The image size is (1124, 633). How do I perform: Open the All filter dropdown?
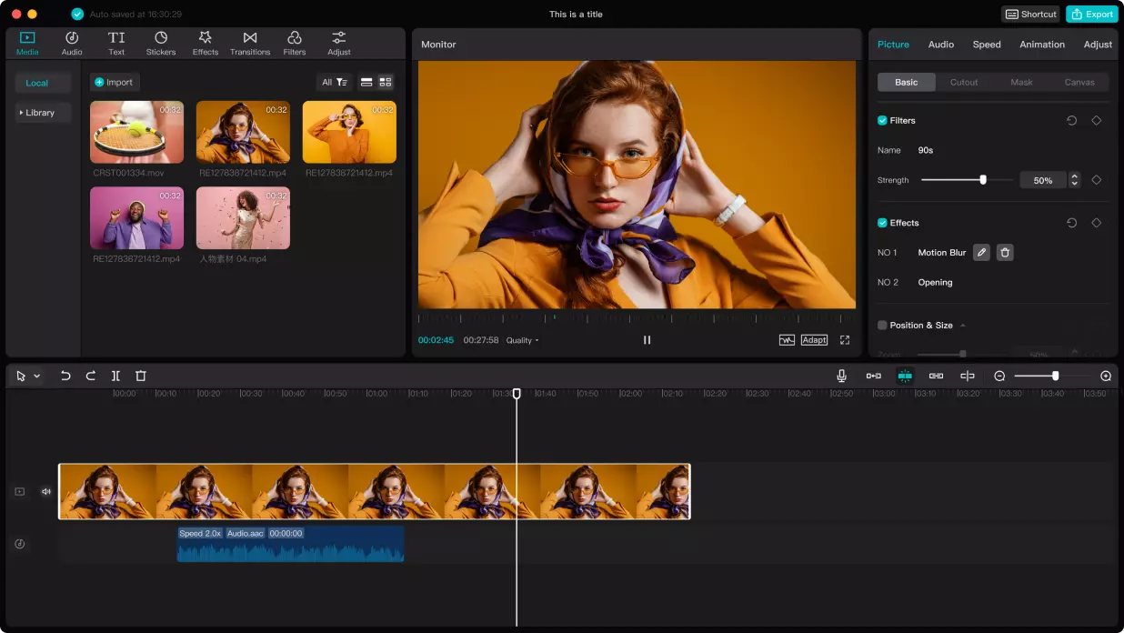pyautogui.click(x=335, y=82)
